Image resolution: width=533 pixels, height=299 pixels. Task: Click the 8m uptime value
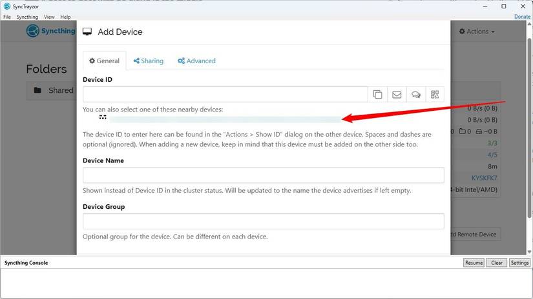coord(492,166)
